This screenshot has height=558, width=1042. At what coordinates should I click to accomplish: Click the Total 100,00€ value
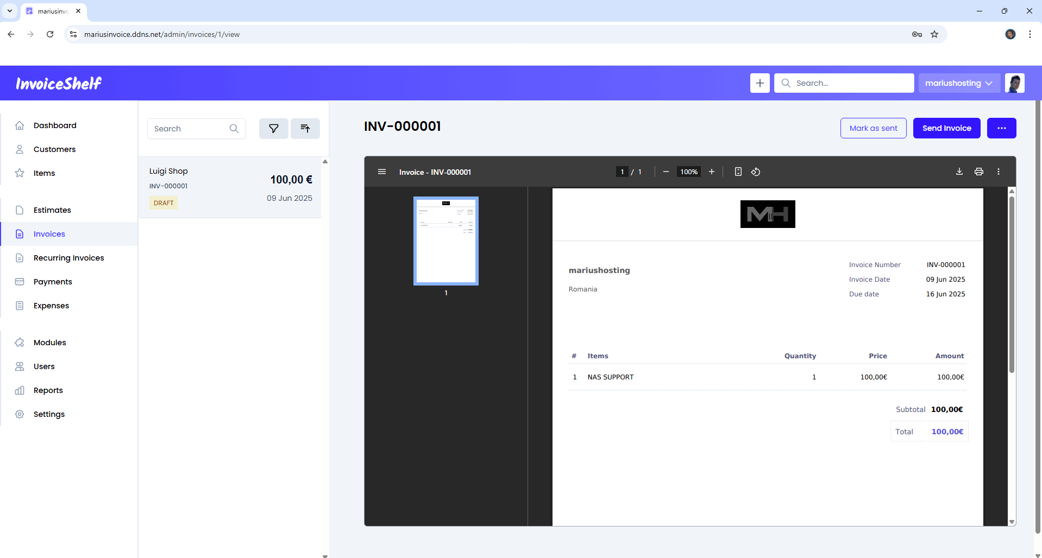click(x=947, y=432)
